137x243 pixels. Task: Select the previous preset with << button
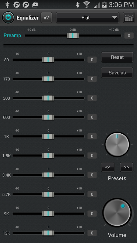coord(108,167)
